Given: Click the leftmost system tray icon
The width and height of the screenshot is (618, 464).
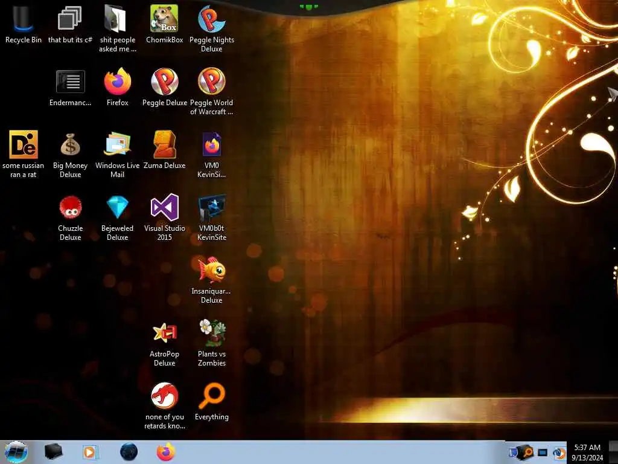Looking at the screenshot, I should 513,452.
